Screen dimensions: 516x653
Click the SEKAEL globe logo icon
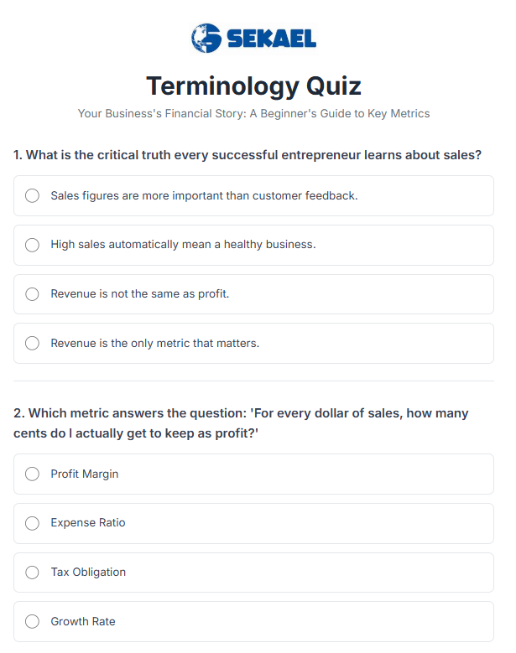click(x=205, y=39)
